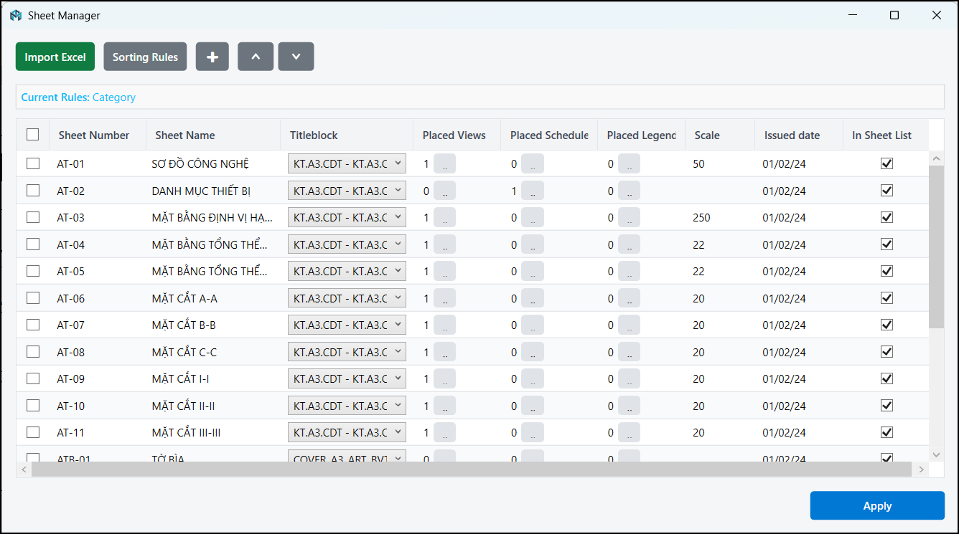Click the plus add-sheet button

pos(212,57)
